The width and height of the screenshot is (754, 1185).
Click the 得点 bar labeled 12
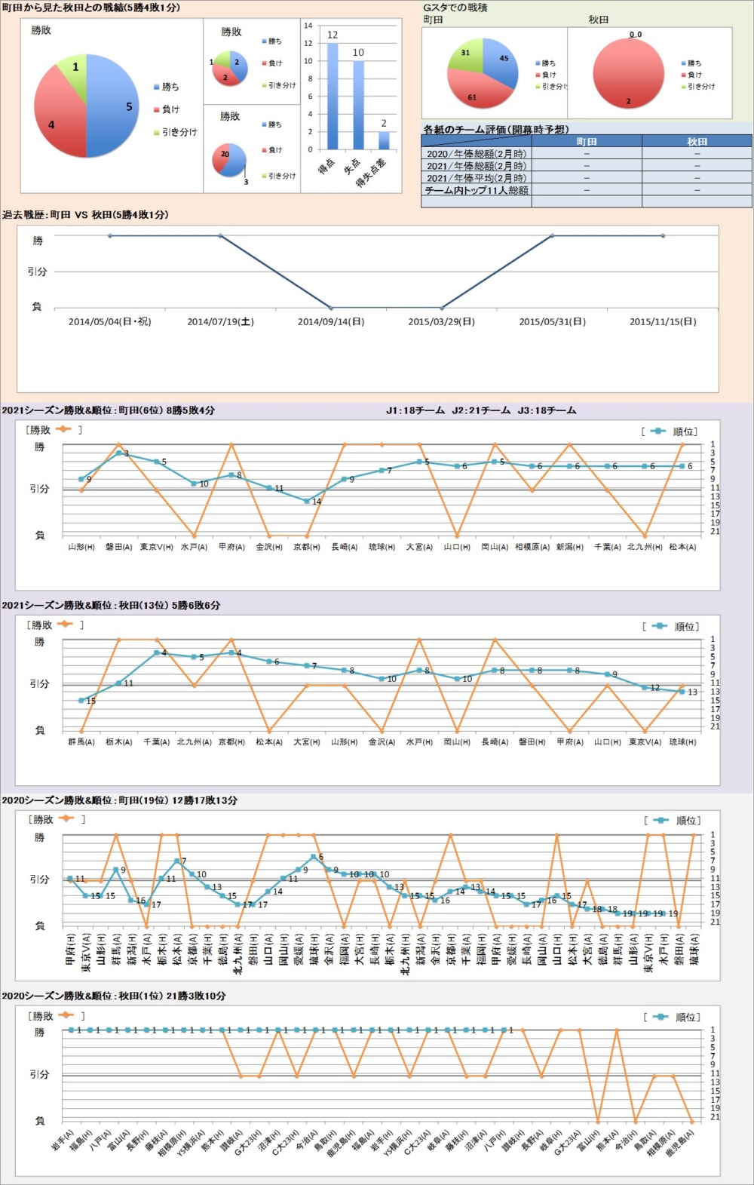click(333, 97)
